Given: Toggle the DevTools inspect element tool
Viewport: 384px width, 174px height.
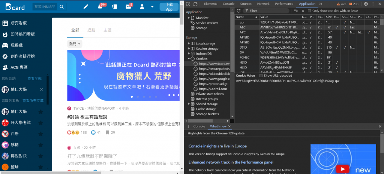Looking at the screenshot, I should click(x=188, y=4).
